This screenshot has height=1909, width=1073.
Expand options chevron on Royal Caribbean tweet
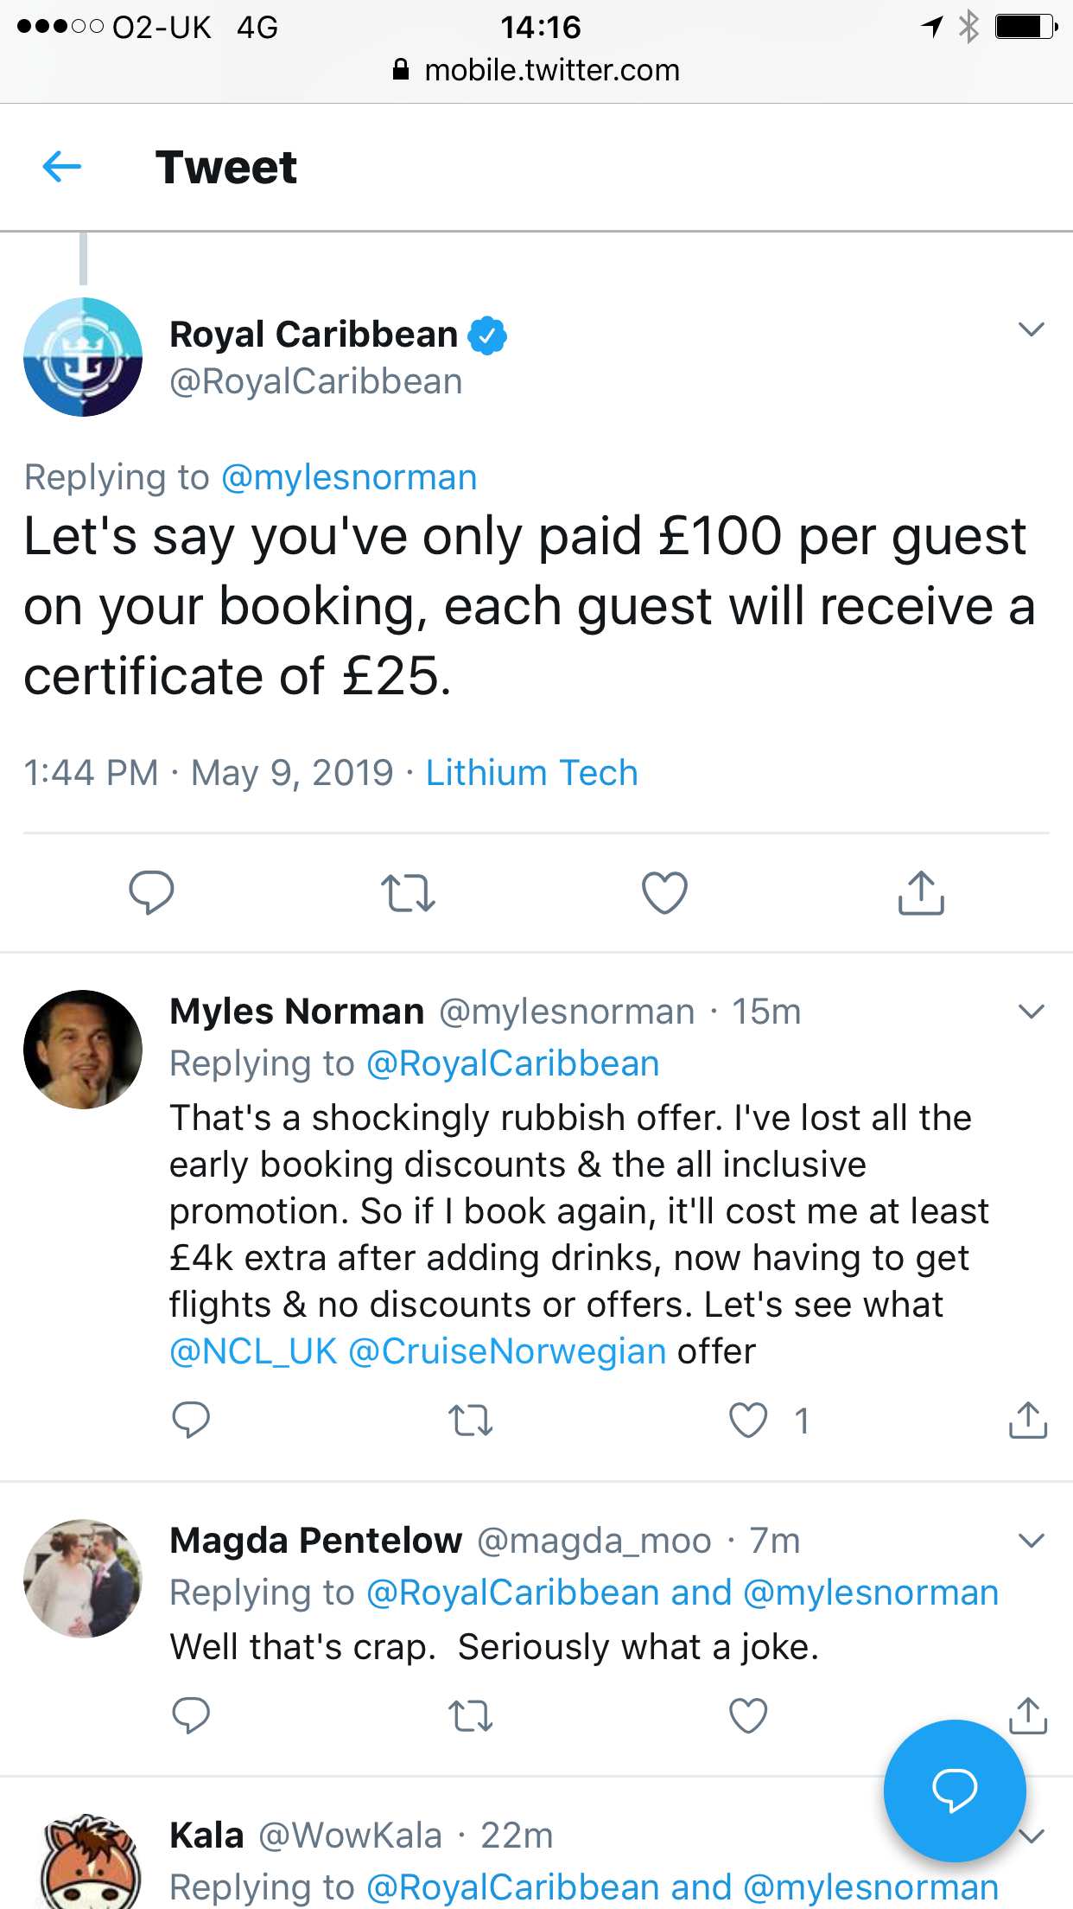pos(1032,329)
